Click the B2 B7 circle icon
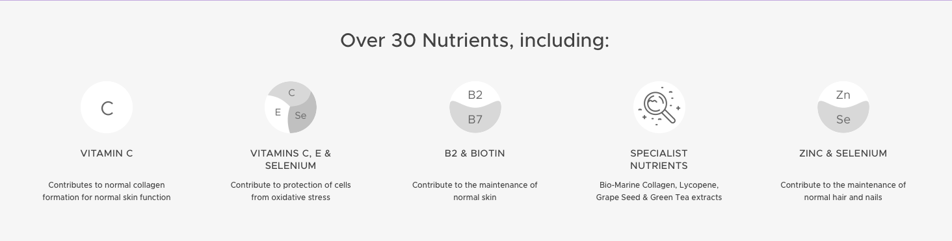The height and width of the screenshot is (241, 952). coord(475,107)
